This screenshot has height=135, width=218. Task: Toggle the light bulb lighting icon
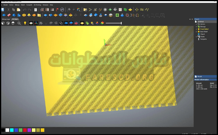(25, 23)
